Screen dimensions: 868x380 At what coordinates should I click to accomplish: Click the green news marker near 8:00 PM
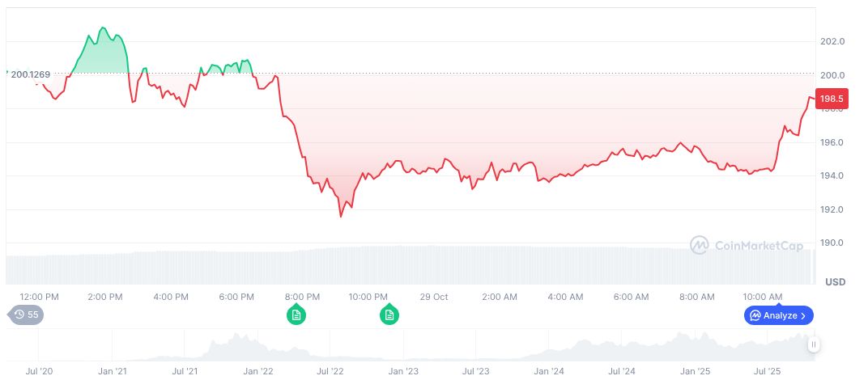296,315
